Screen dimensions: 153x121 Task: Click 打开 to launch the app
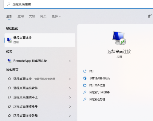(92, 71)
